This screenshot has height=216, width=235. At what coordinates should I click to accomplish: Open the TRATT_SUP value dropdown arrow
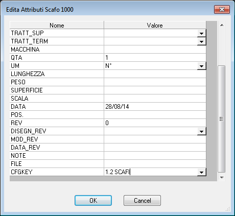(x=201, y=33)
